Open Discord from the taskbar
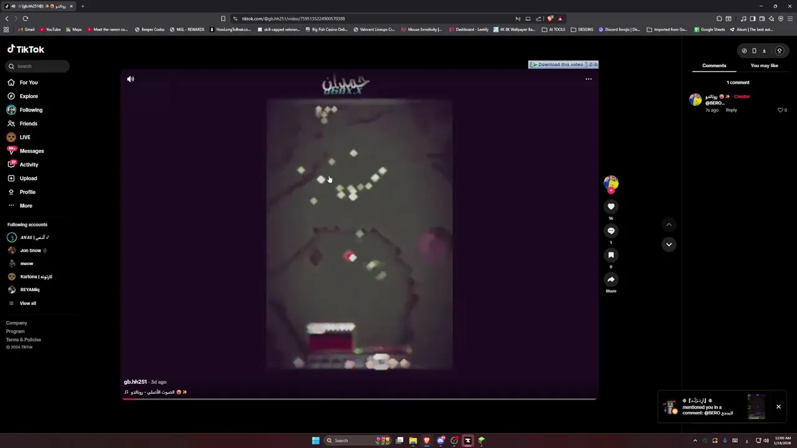The image size is (797, 448). tap(440, 441)
